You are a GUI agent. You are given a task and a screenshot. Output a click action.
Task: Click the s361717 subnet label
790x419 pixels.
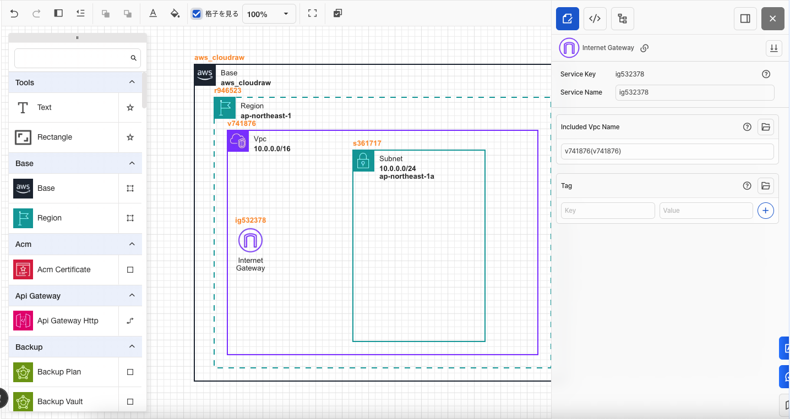coord(367,144)
